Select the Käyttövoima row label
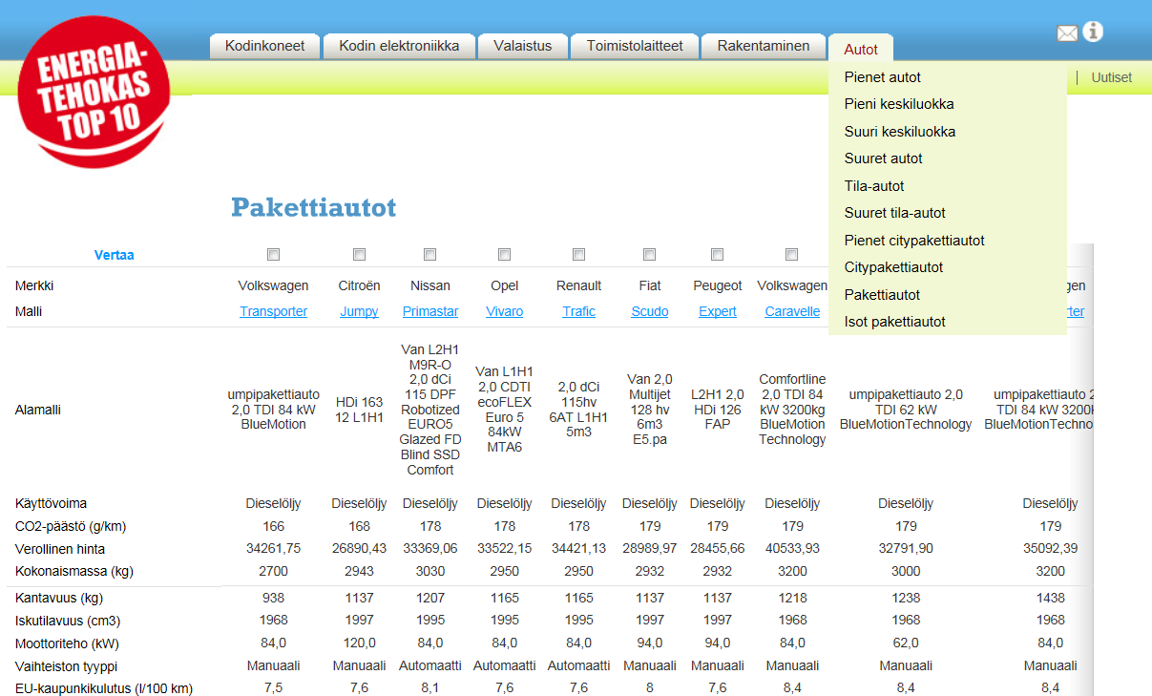The width and height of the screenshot is (1152, 696). [x=52, y=503]
